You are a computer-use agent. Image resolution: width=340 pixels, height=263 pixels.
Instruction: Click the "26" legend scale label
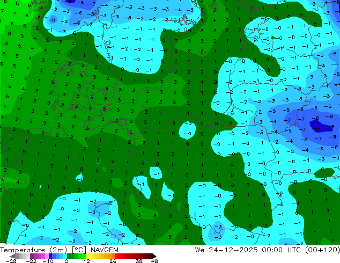113,261
